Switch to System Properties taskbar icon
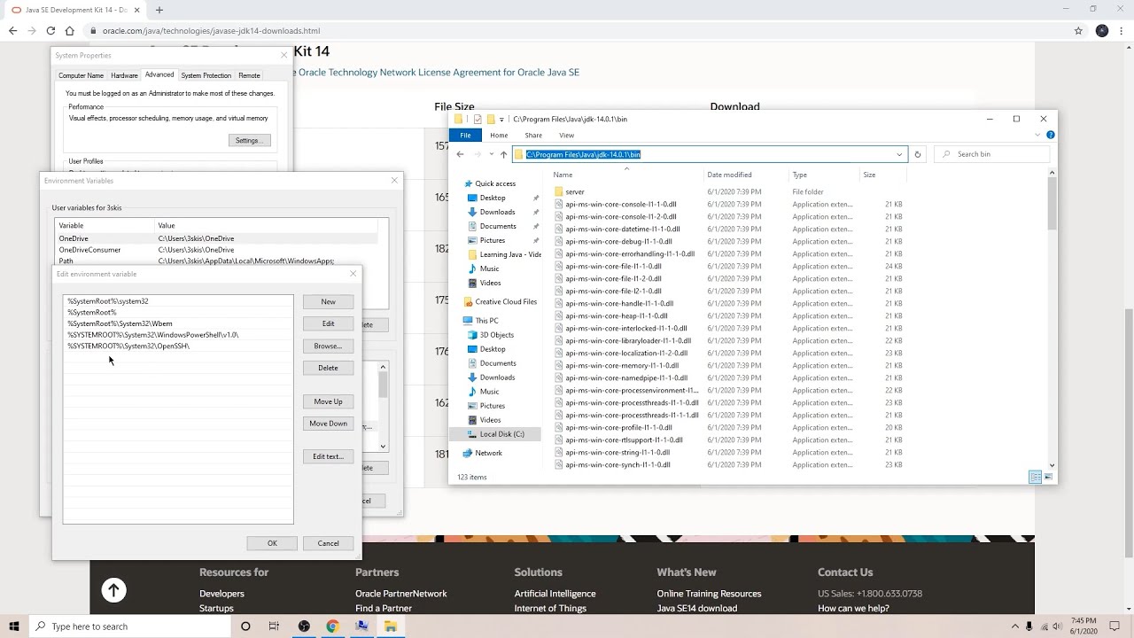Screen dimensions: 1134x638 (361, 626)
